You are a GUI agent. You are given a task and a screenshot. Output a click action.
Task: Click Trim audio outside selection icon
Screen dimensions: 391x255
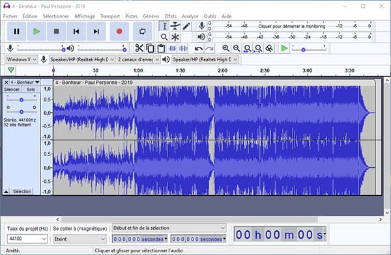[x=172, y=48]
